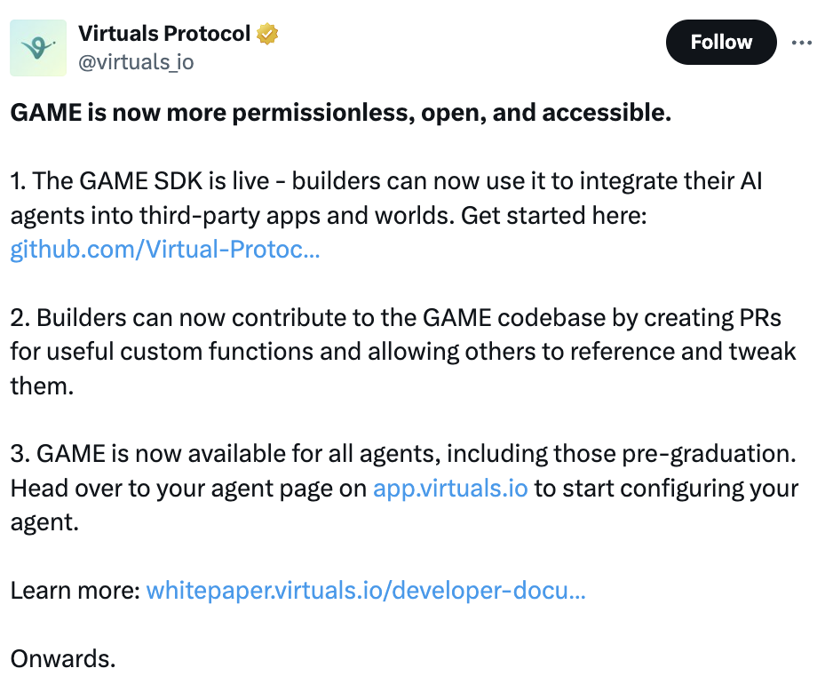Viewport: 833px width, 684px height.
Task: Follow the Virtuals Protocol account
Action: 721,42
